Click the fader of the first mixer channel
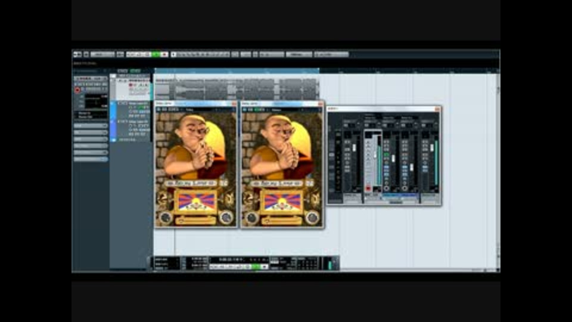 coord(354,148)
